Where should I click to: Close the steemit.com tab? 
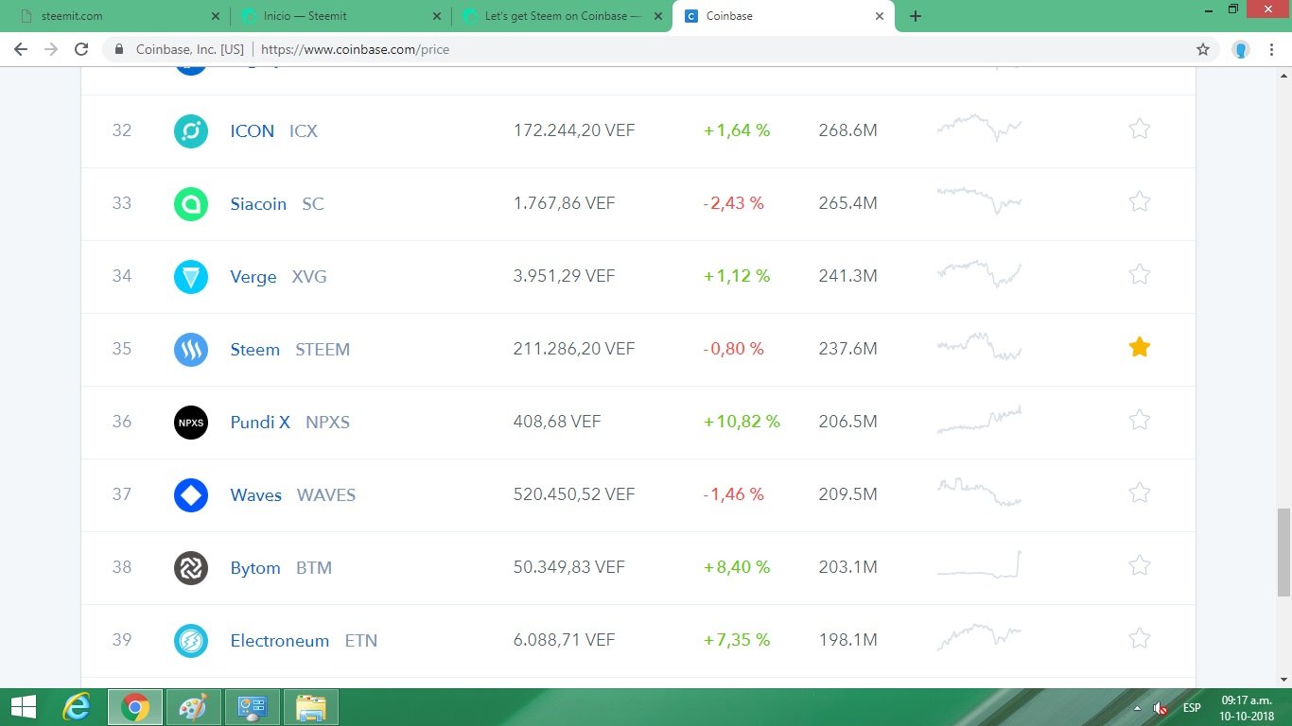(216, 16)
